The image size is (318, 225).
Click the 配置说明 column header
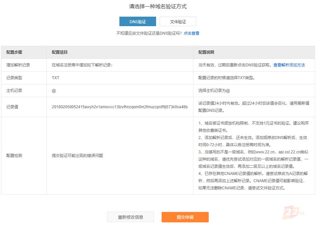tap(206, 52)
